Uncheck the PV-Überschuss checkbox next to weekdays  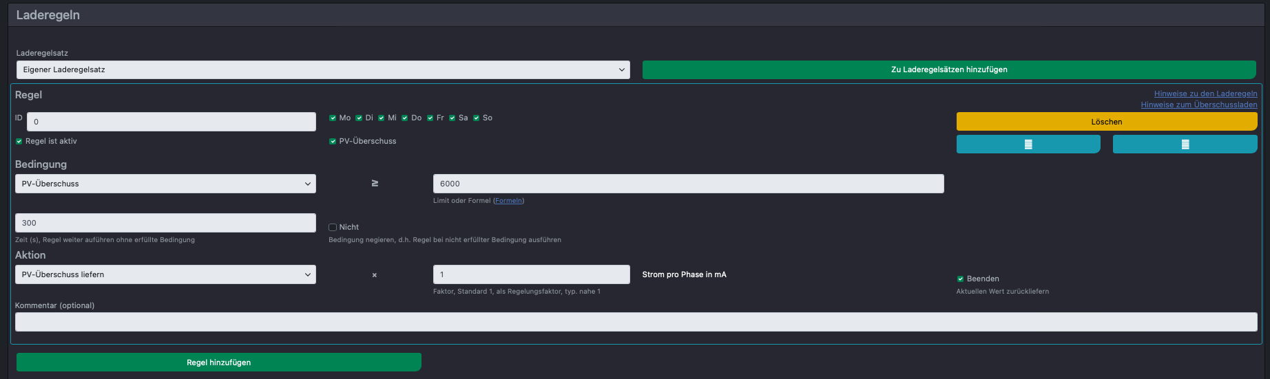pos(333,142)
